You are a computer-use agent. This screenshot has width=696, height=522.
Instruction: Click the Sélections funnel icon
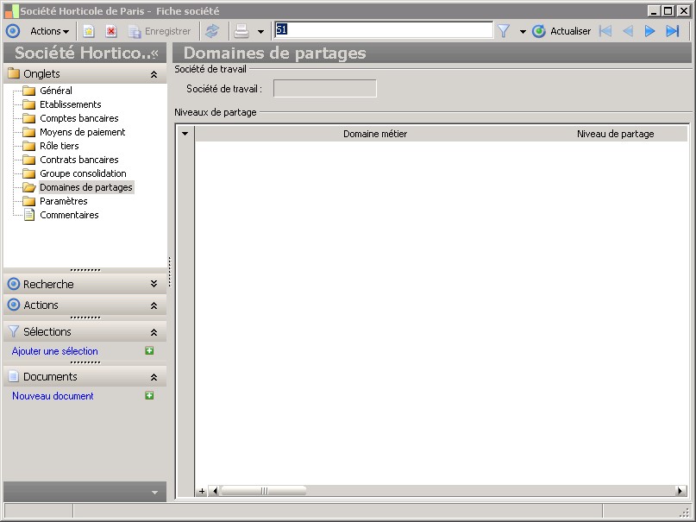[14, 331]
